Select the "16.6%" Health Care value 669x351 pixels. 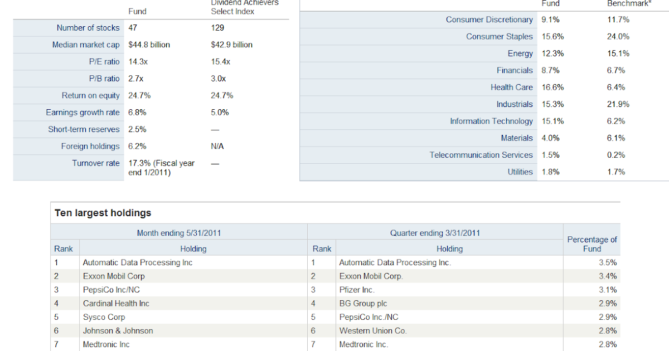pos(552,87)
